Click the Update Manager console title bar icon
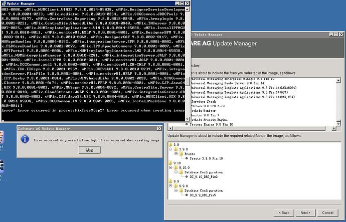Viewport: 346px width, 222px height. click(4, 4)
